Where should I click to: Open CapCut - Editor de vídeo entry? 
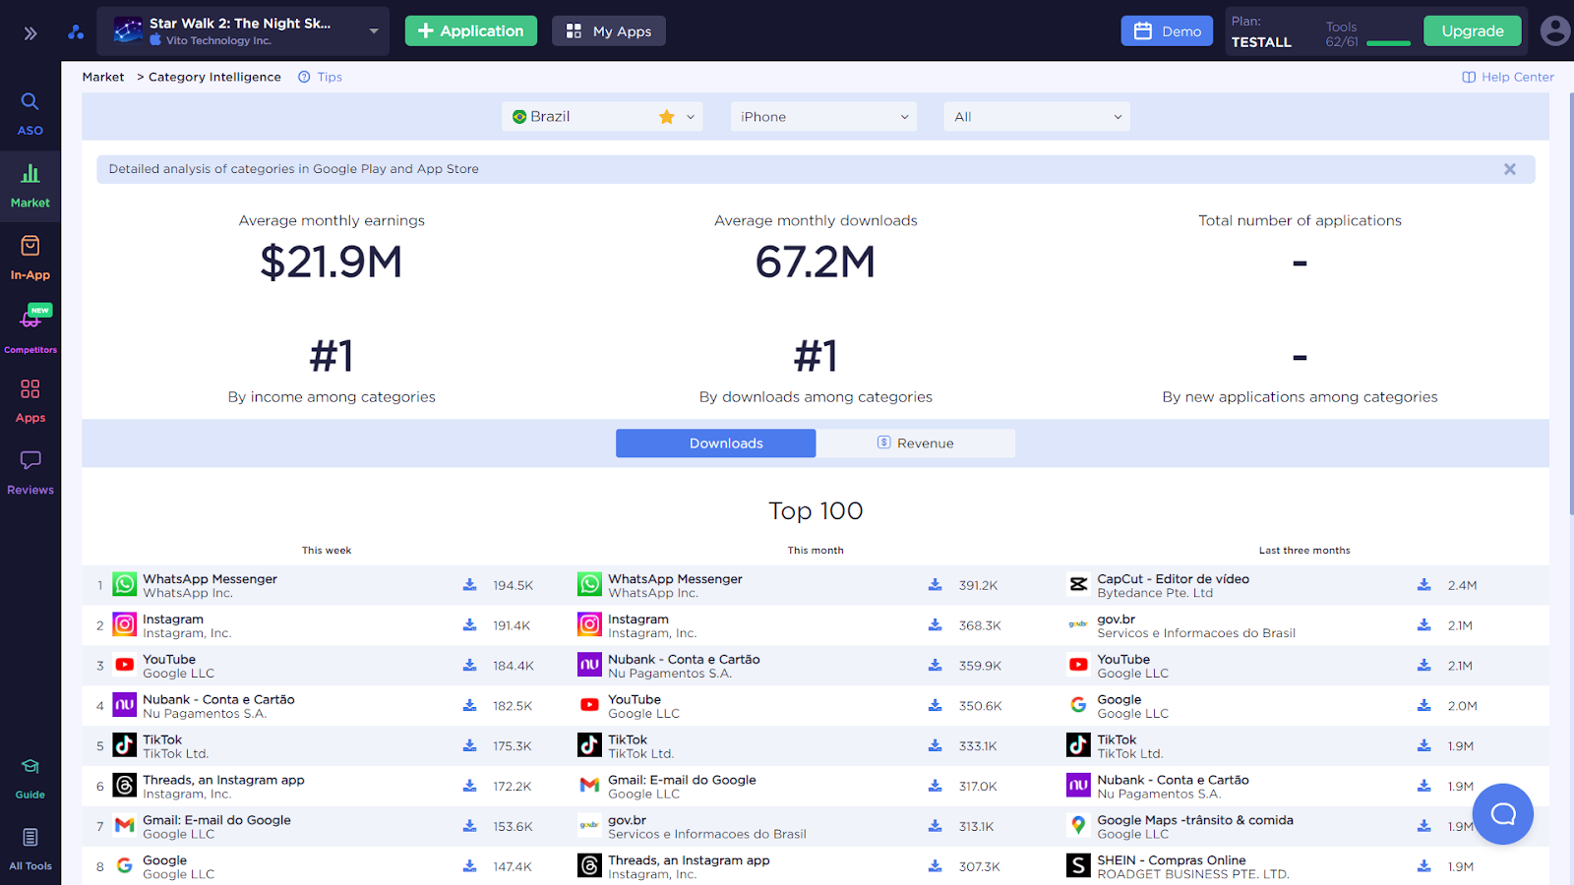(1174, 579)
